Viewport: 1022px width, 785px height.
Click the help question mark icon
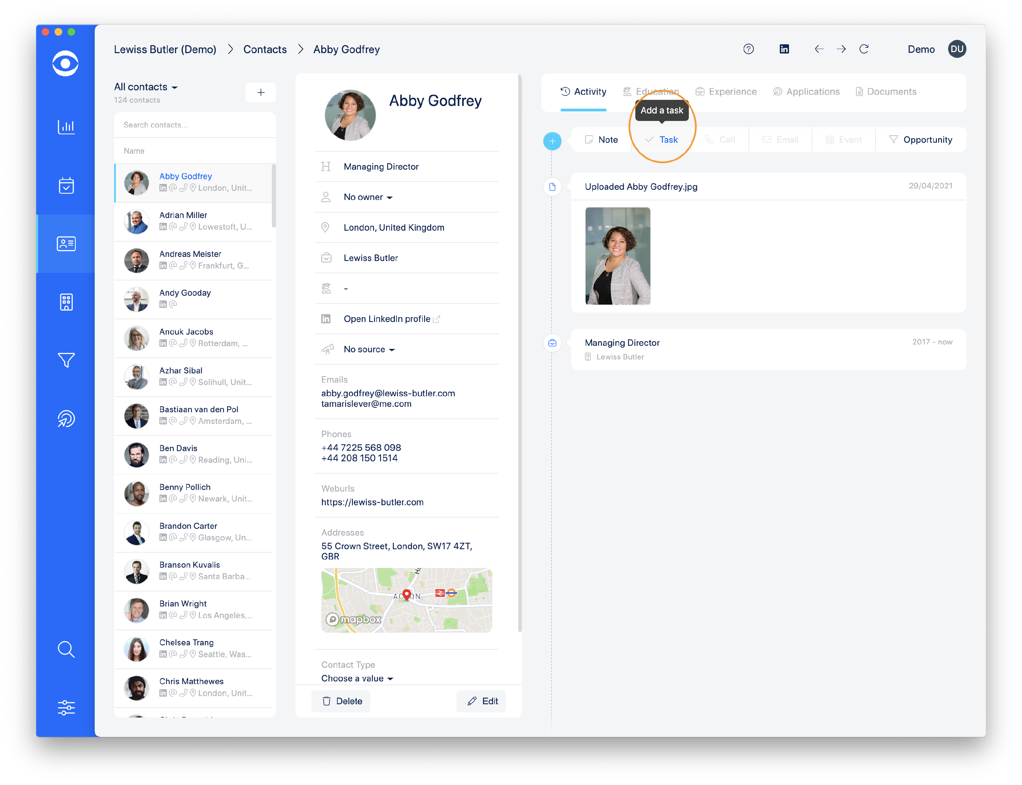point(748,49)
